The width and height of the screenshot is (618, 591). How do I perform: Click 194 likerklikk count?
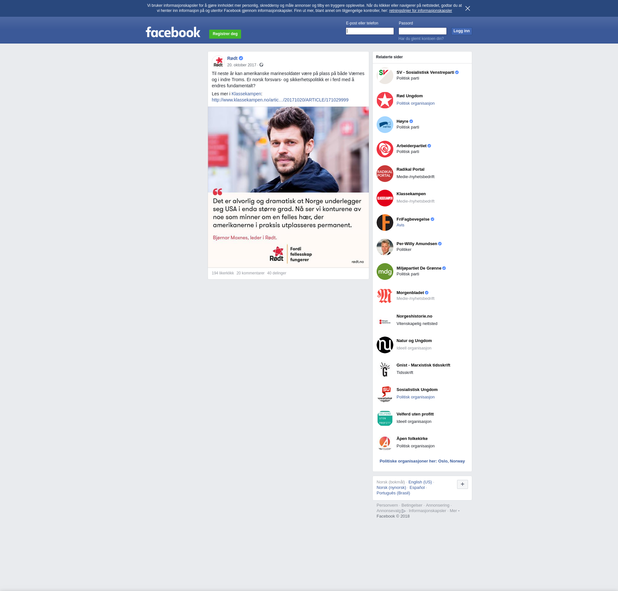[223, 273]
